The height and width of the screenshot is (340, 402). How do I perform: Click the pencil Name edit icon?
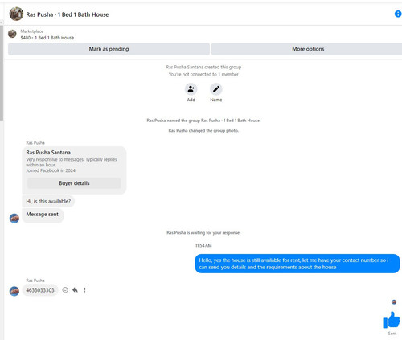[x=216, y=89]
